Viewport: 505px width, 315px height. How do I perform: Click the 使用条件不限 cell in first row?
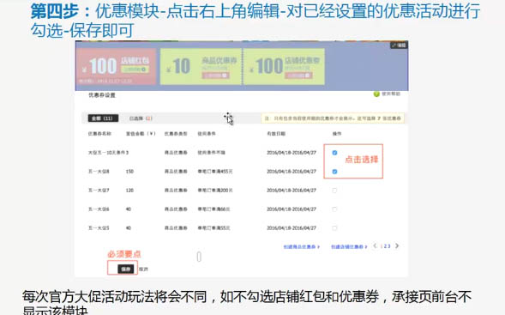click(211, 153)
